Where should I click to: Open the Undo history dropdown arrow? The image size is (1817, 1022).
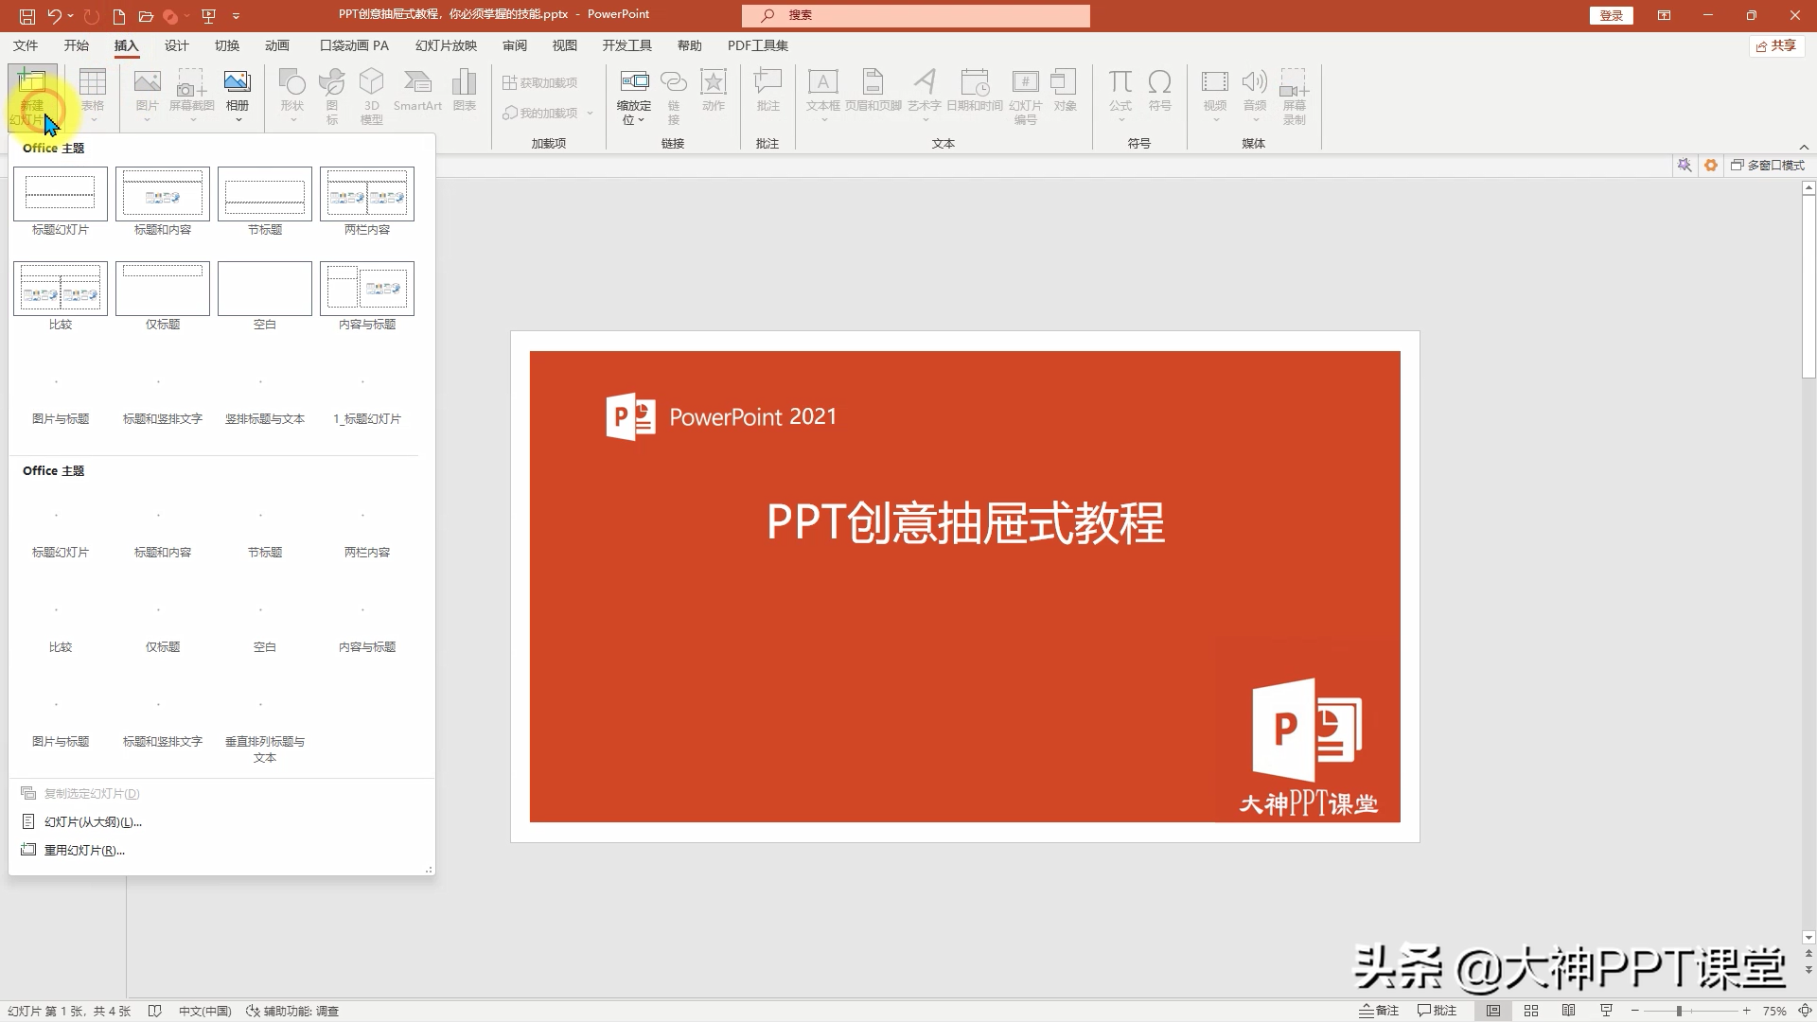(70, 16)
